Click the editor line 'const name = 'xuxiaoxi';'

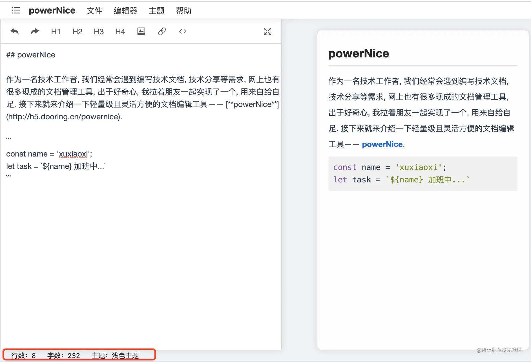[x=49, y=154]
